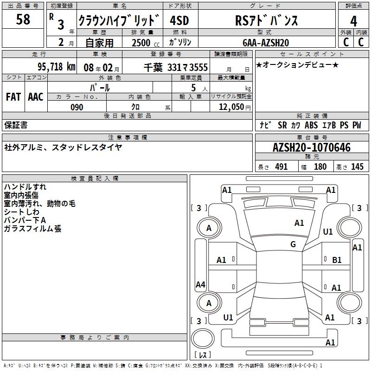Screen dimensions: 371x371
Task: Select the car name "クラウンハイブリッド"
Action: [x=119, y=20]
